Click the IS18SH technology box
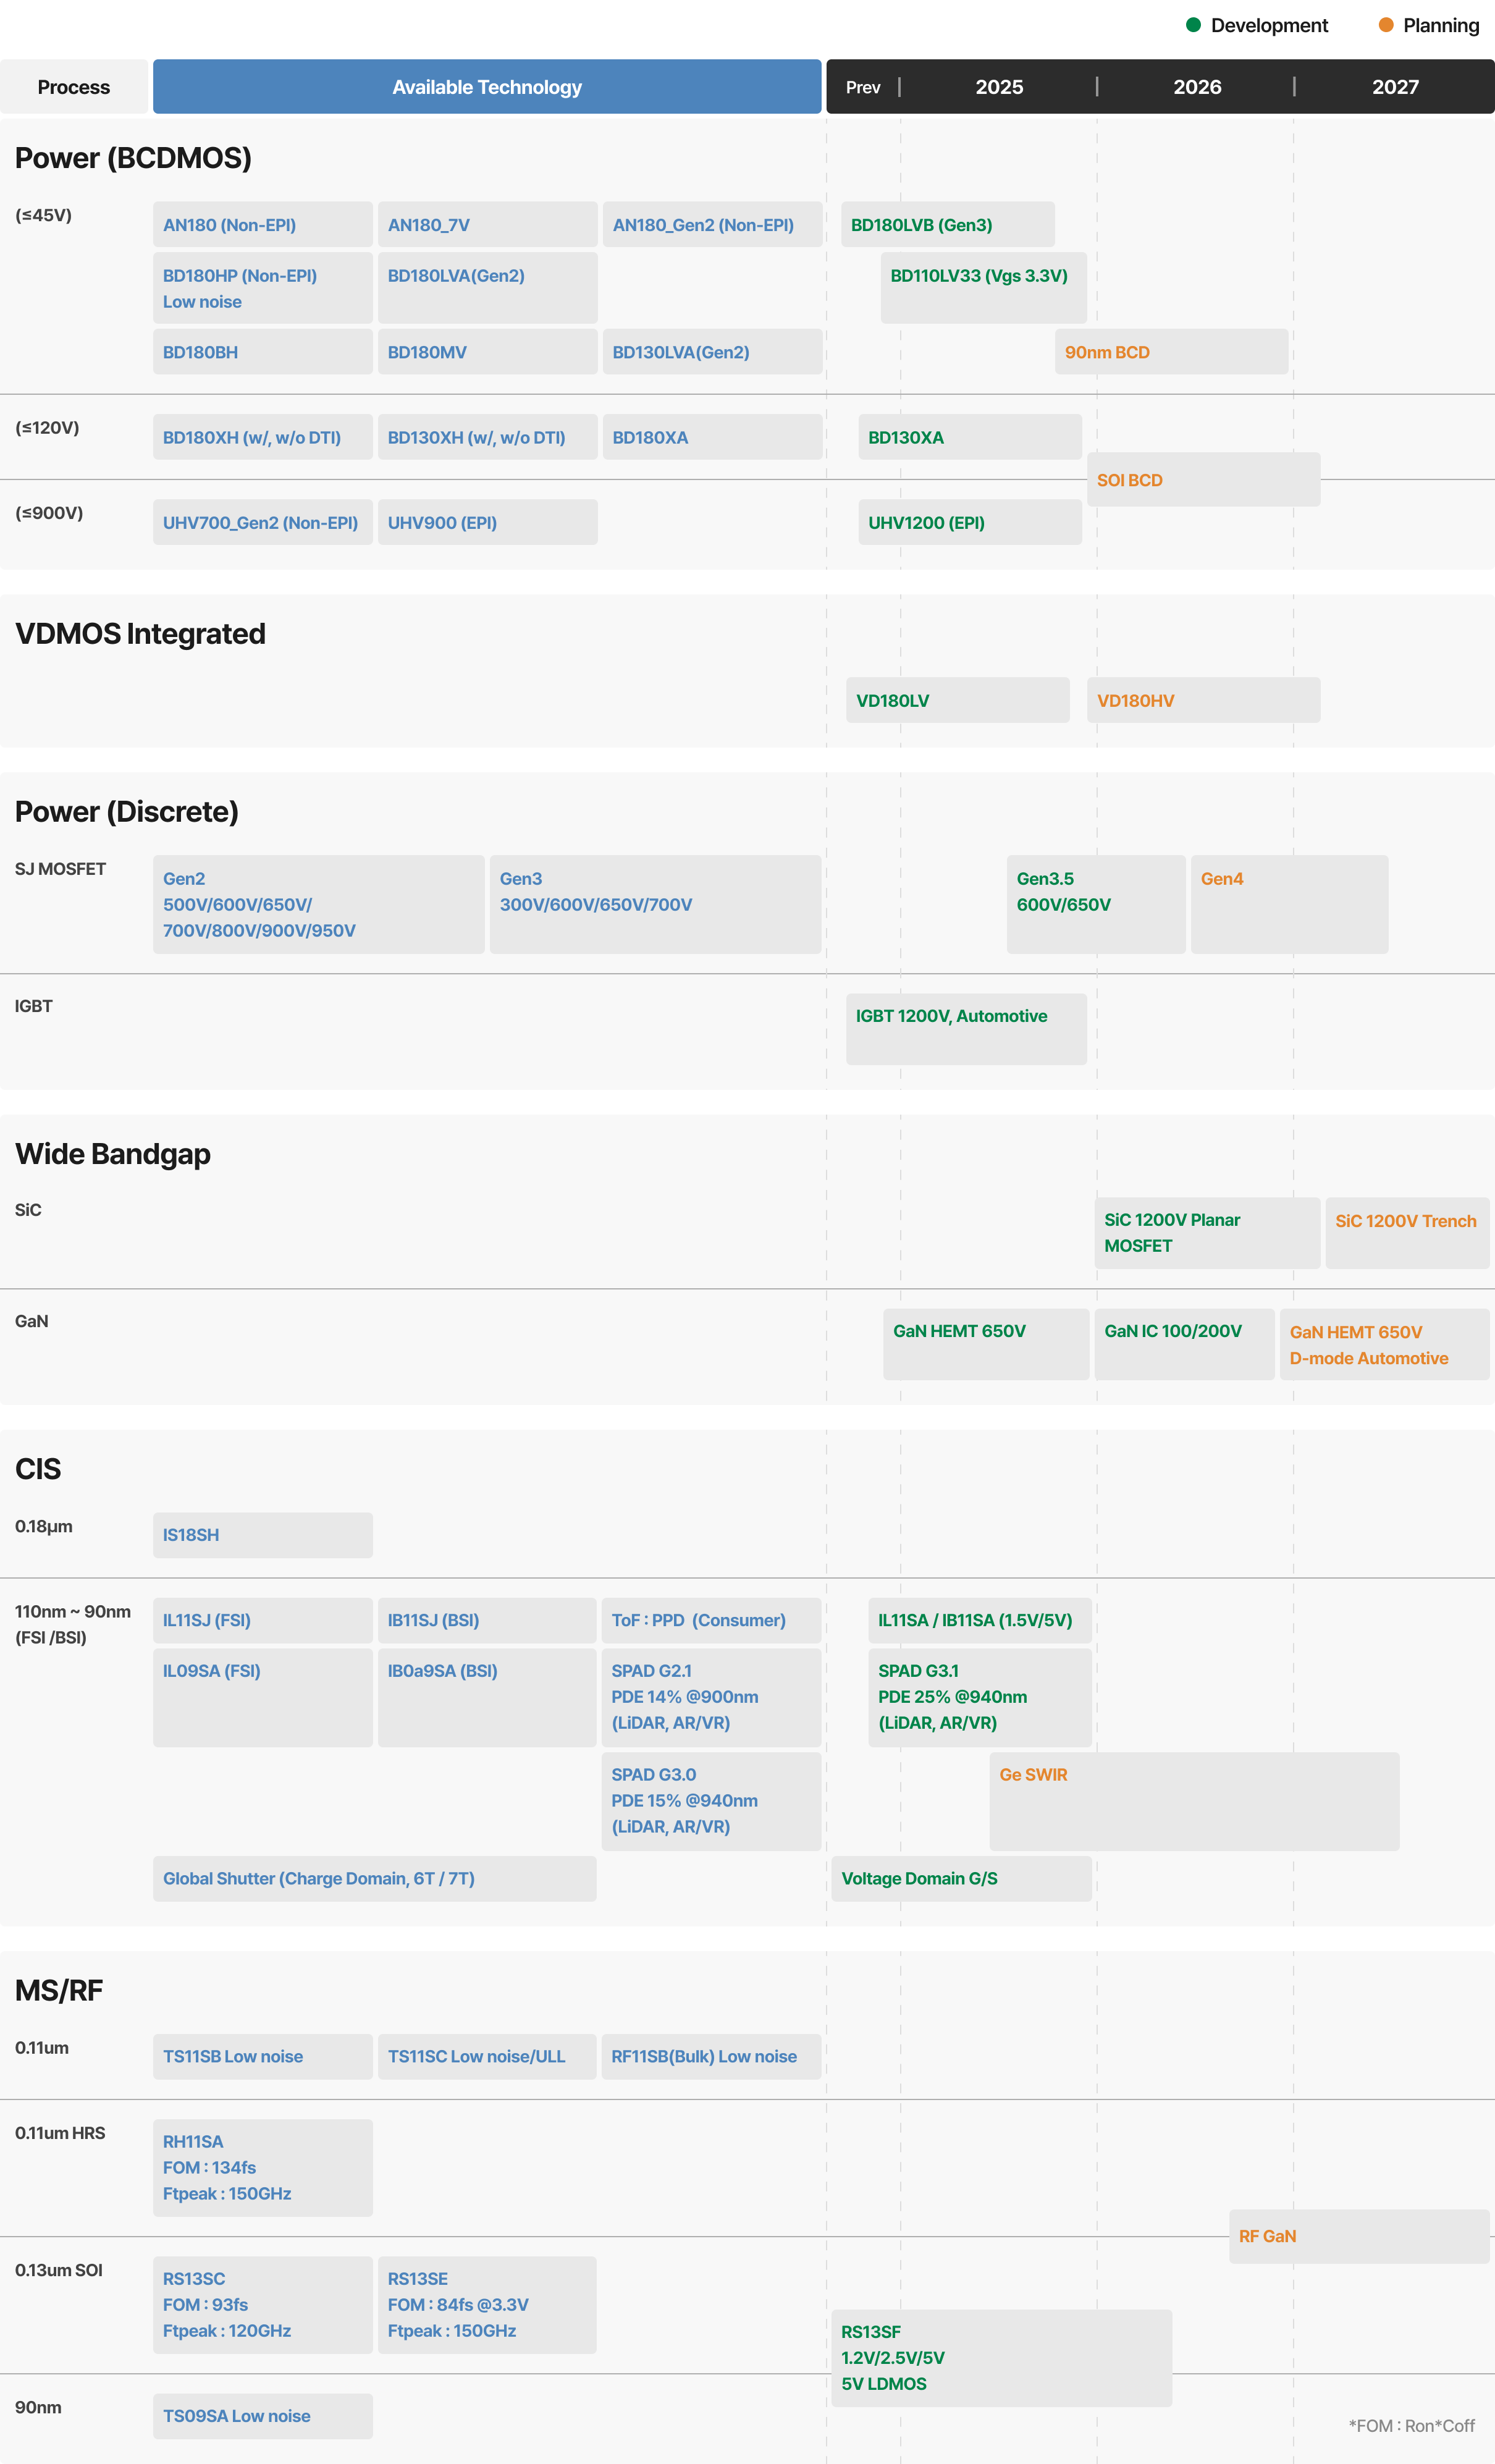 pyautogui.click(x=262, y=1535)
